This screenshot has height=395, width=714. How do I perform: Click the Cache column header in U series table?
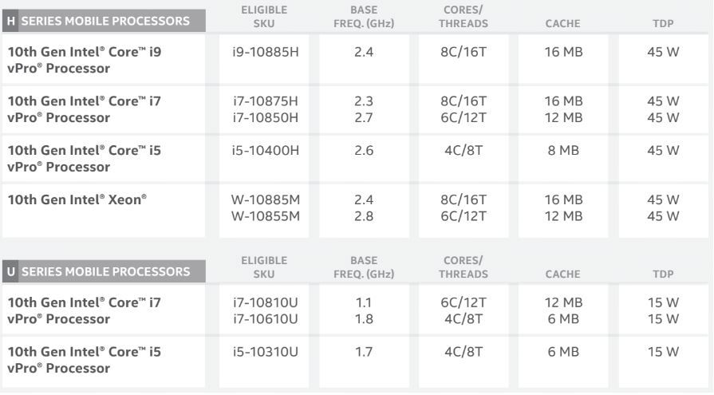tap(562, 275)
